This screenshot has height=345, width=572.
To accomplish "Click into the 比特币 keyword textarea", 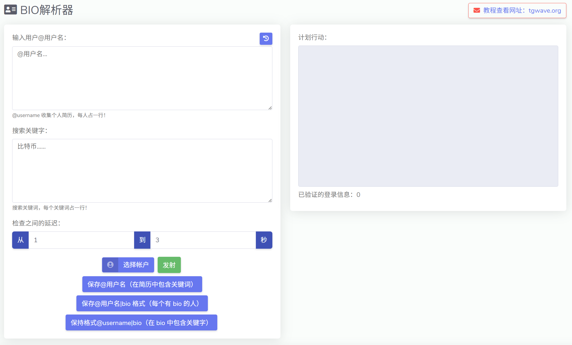I will [142, 170].
